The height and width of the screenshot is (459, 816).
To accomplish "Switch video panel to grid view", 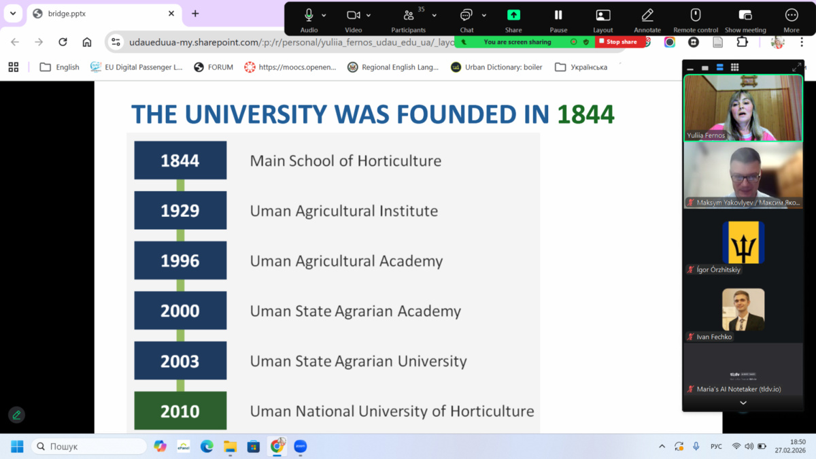I will click(x=734, y=67).
